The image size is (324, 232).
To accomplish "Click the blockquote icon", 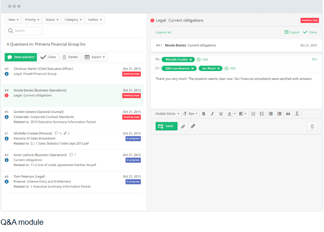I will tap(288, 114).
